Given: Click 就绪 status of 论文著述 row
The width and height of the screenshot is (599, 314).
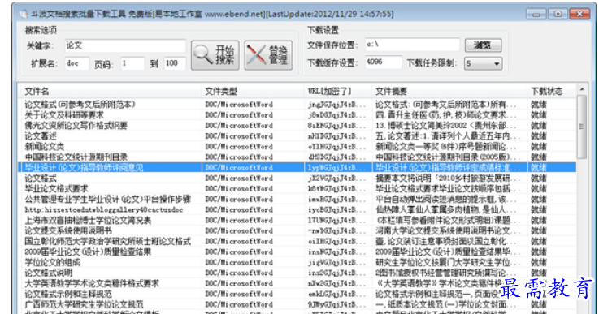Looking at the screenshot, I should click(538, 135).
